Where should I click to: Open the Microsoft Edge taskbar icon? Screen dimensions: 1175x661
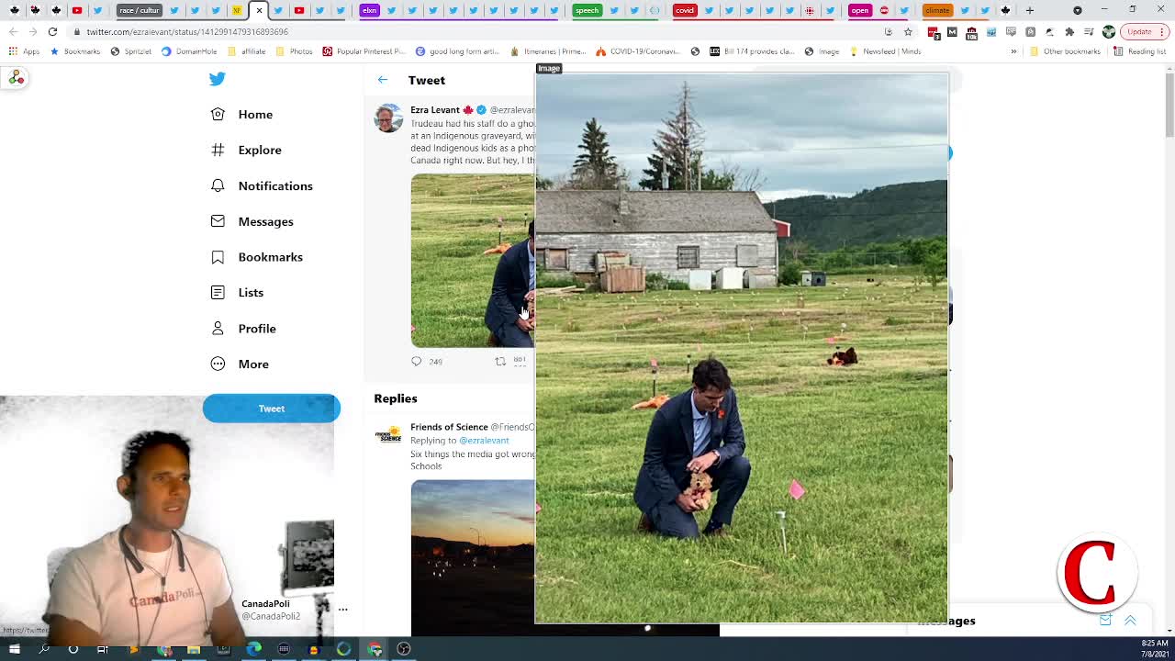point(254,649)
